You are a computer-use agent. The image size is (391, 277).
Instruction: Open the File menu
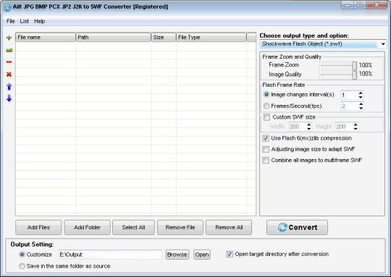tap(10, 21)
